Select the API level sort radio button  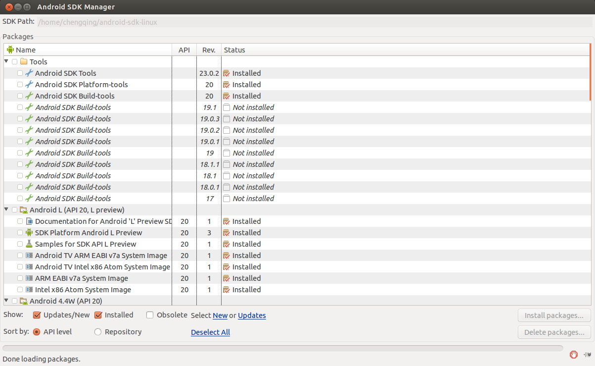tap(37, 332)
